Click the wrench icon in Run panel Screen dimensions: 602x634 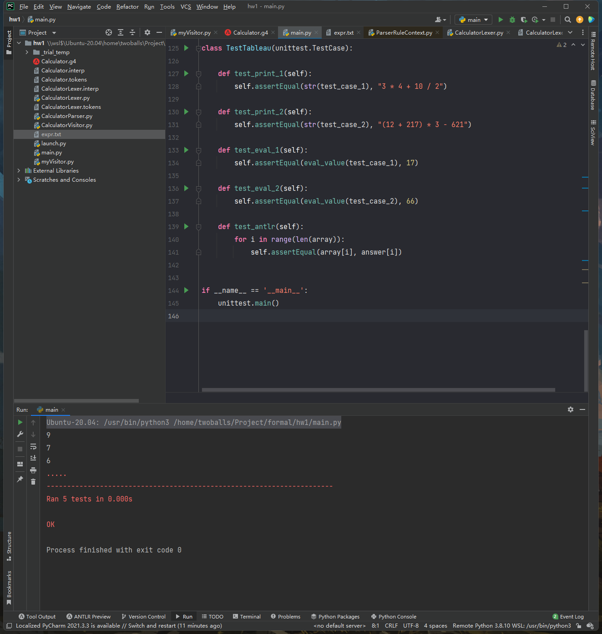coord(20,435)
